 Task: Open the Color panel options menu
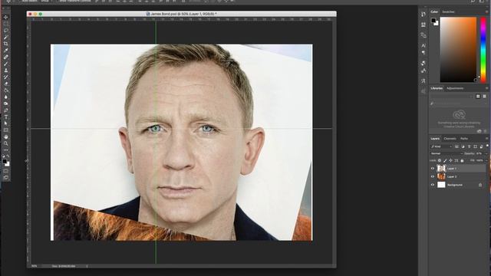487,11
